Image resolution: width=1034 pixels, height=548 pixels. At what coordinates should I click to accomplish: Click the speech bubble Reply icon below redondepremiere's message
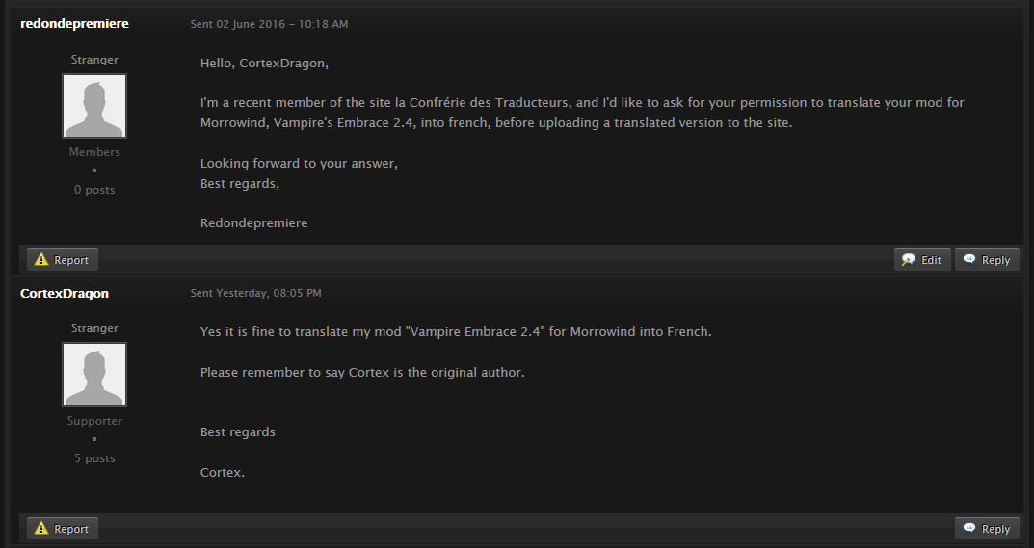tap(969, 259)
